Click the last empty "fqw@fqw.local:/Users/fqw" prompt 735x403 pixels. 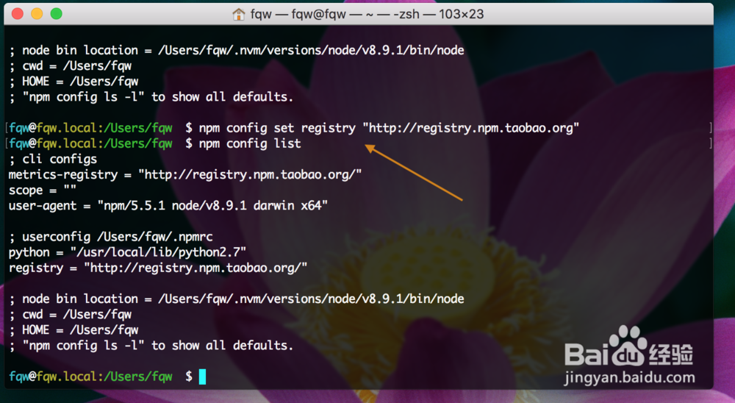click(100, 377)
